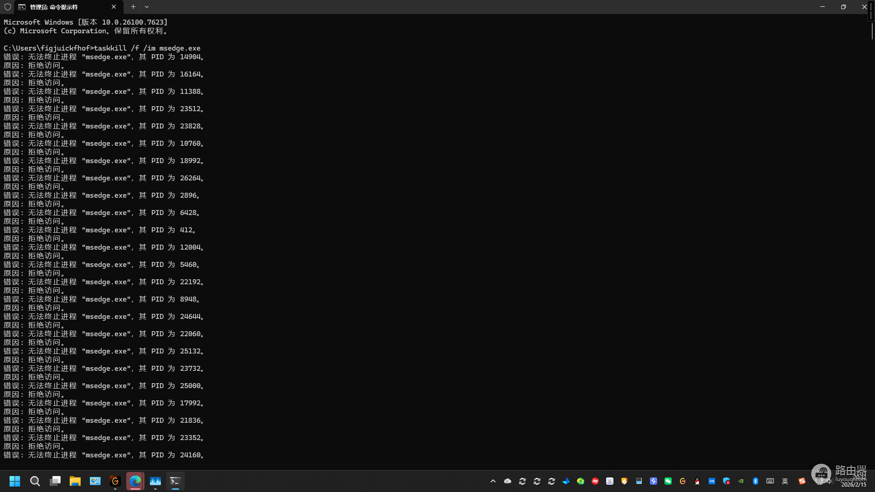Open the blue wave-chart monitor app on the taskbar
The width and height of the screenshot is (875, 492).
point(155,481)
